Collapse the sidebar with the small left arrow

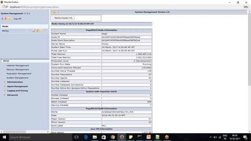[x=2, y=19]
